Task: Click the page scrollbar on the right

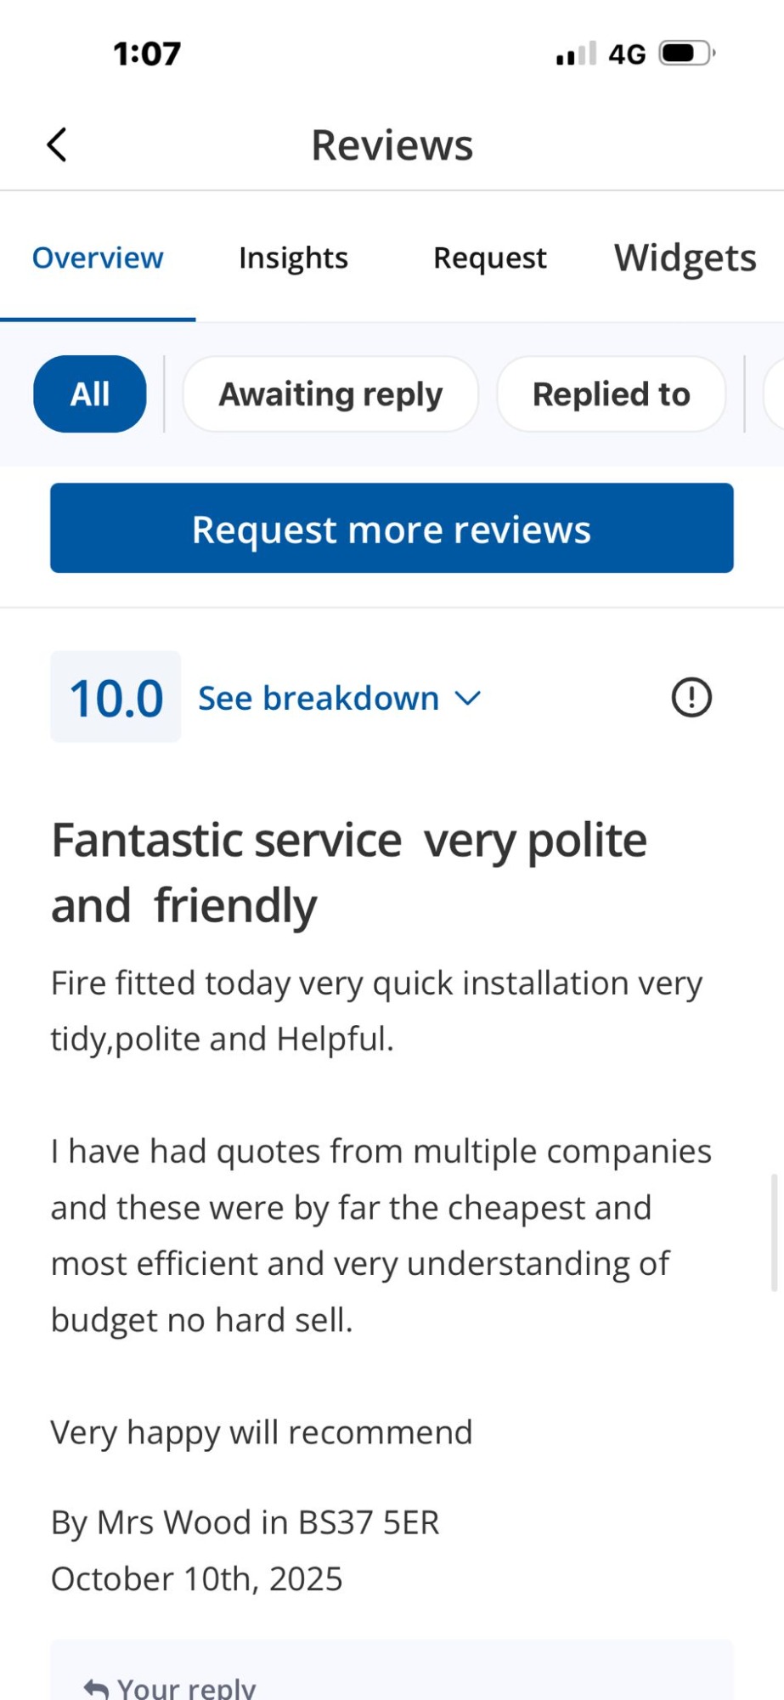Action: pos(774,1232)
